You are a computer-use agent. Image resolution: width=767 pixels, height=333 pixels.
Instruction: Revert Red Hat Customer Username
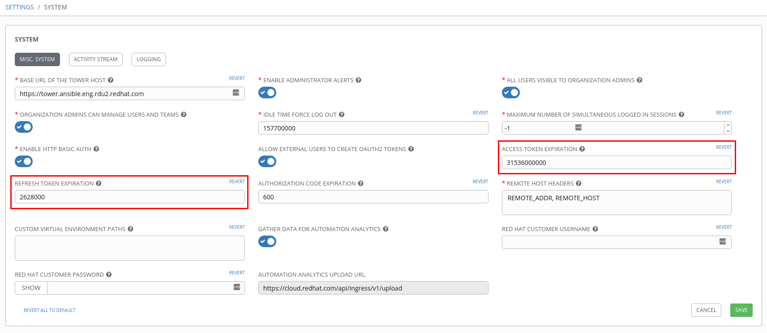click(x=724, y=228)
